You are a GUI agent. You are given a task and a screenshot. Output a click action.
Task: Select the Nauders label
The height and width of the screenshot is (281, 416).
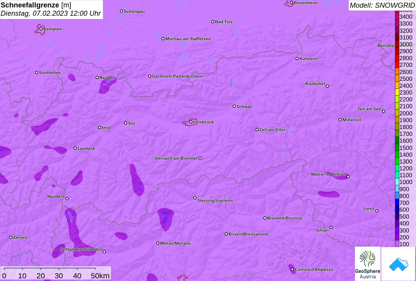click(56, 196)
